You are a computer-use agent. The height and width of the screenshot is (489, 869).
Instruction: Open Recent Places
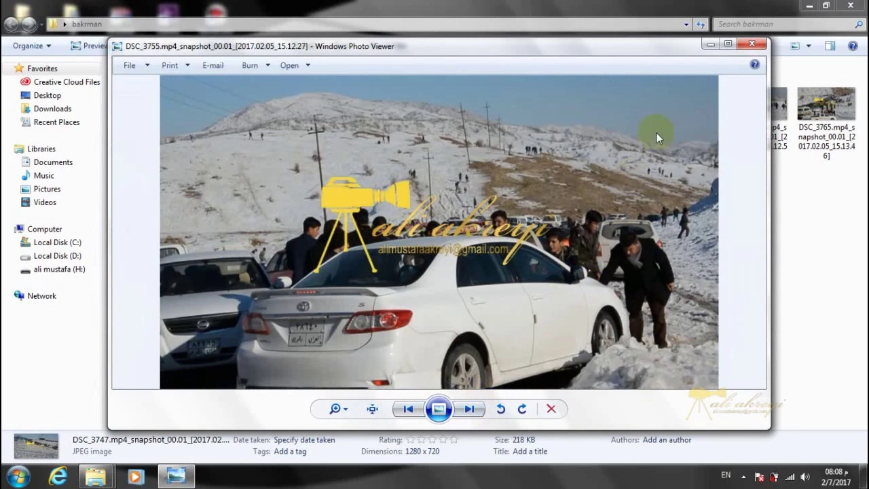point(56,122)
